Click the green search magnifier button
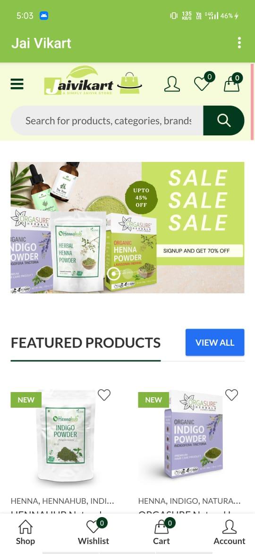 pyautogui.click(x=224, y=120)
